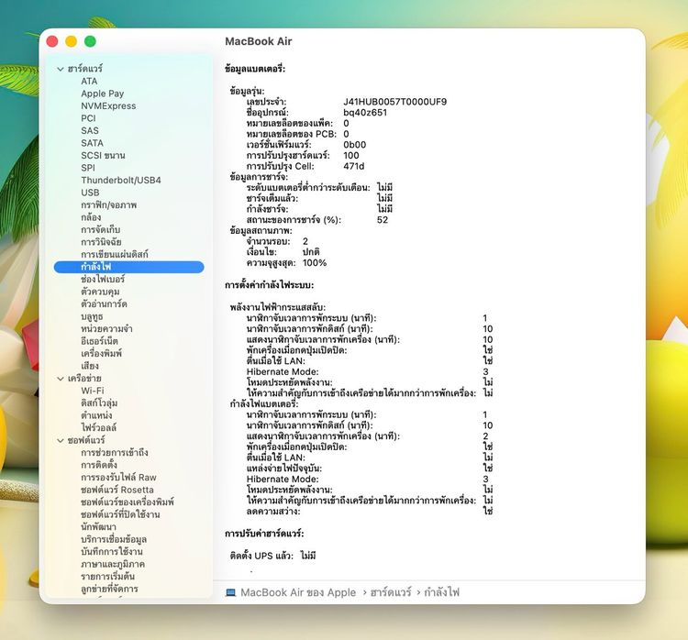This screenshot has height=640, width=688.
Task: Select บลูทูธ in the sidebar
Action: pos(92,316)
